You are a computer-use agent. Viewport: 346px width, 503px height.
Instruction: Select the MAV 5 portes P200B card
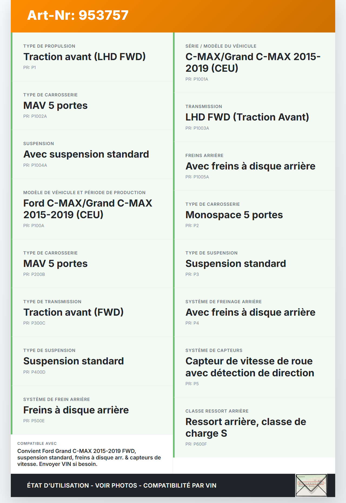(92, 263)
